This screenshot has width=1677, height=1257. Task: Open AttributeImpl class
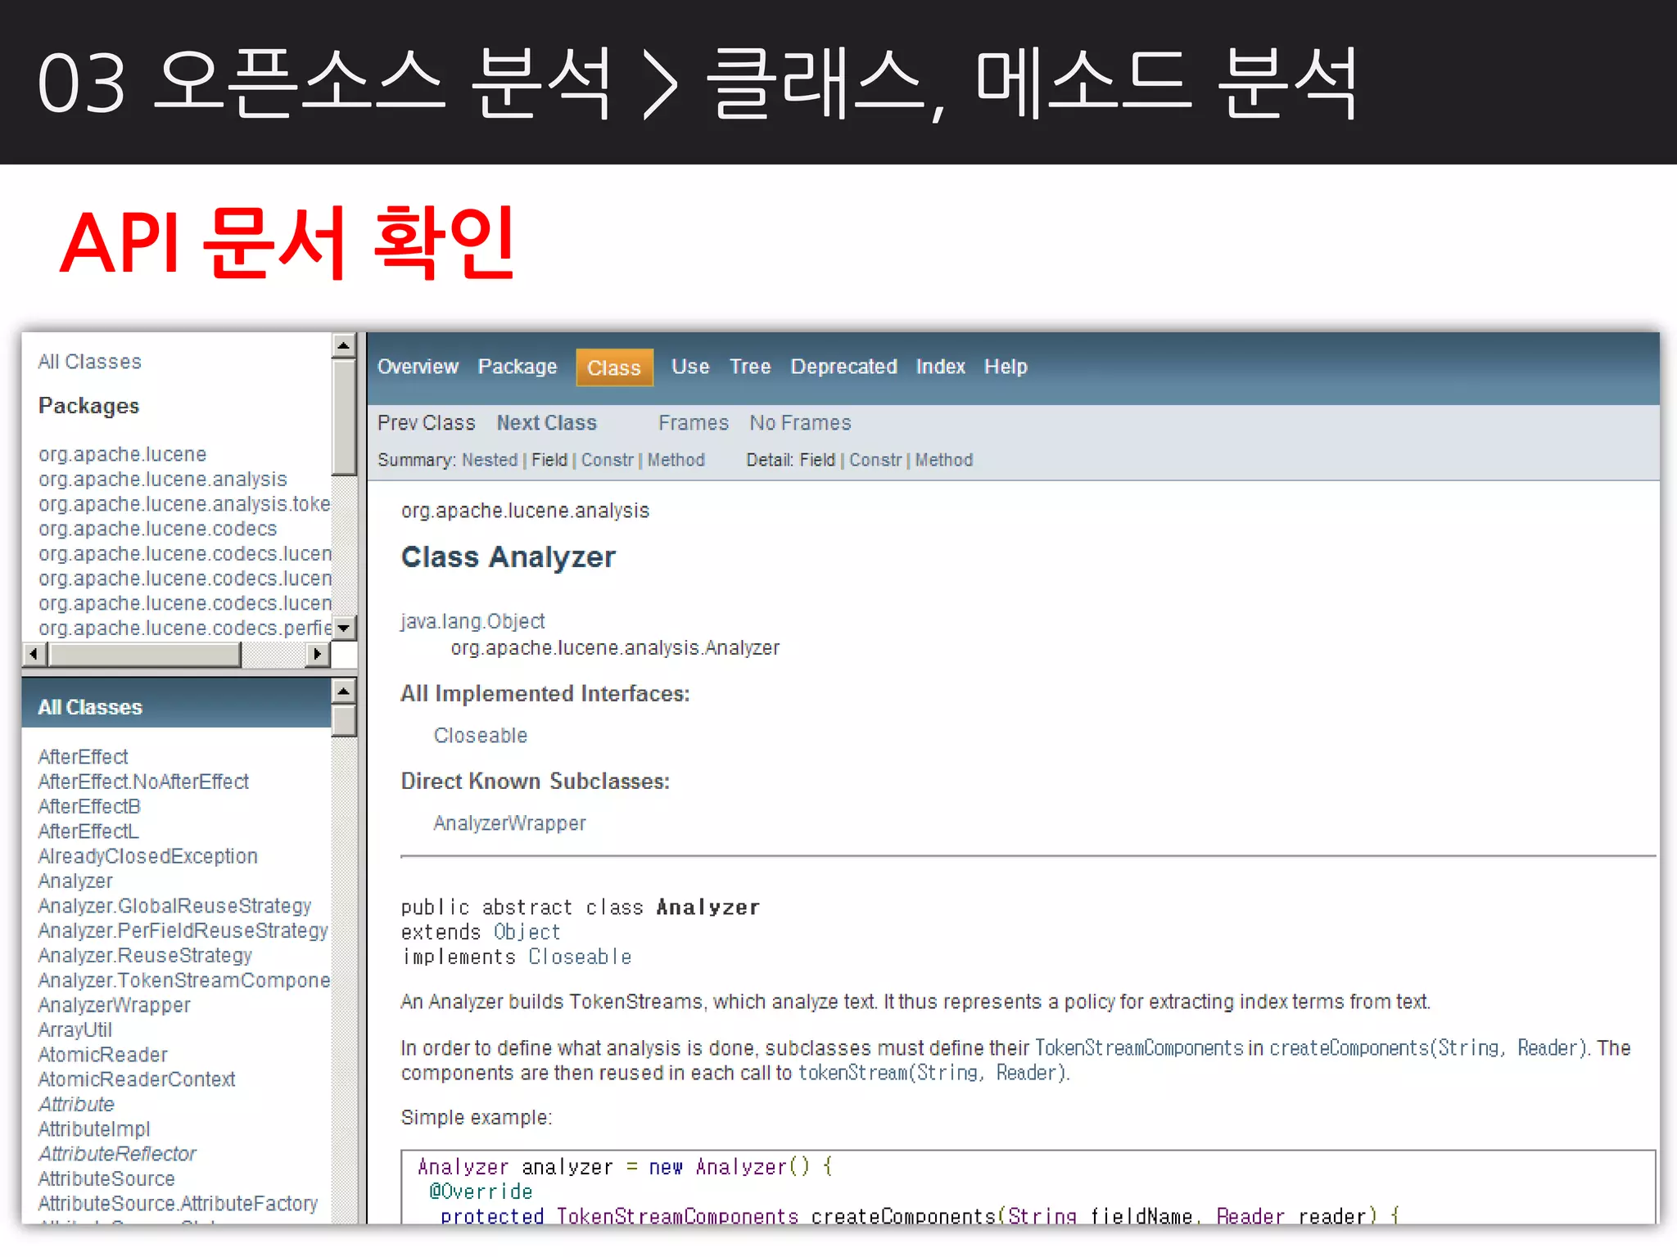(94, 1129)
